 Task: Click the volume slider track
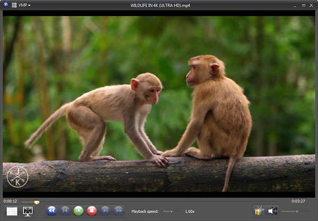tap(297, 211)
